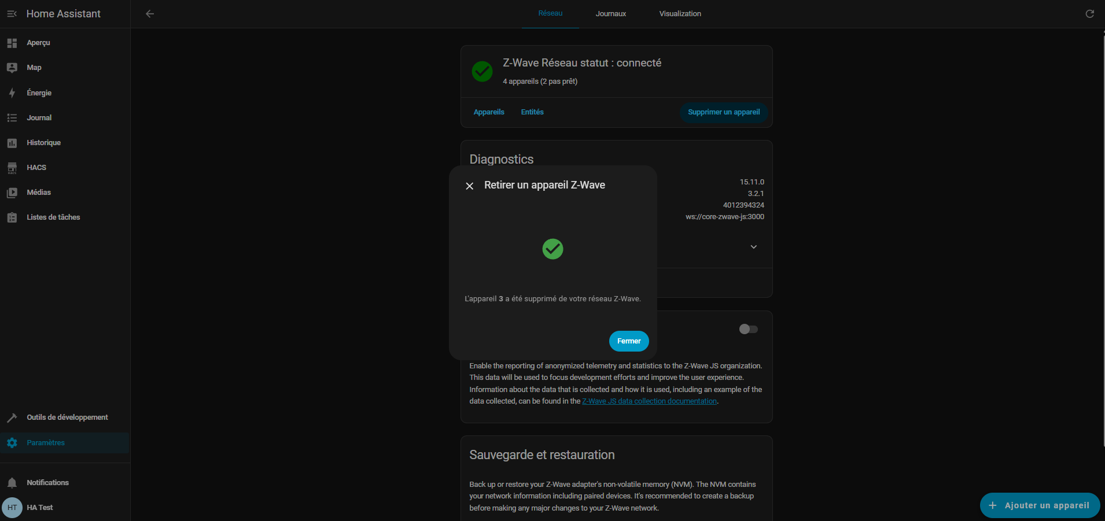Viewport: 1105px width, 521px height.
Task: Click the version value 15.11.0
Action: [x=752, y=182]
